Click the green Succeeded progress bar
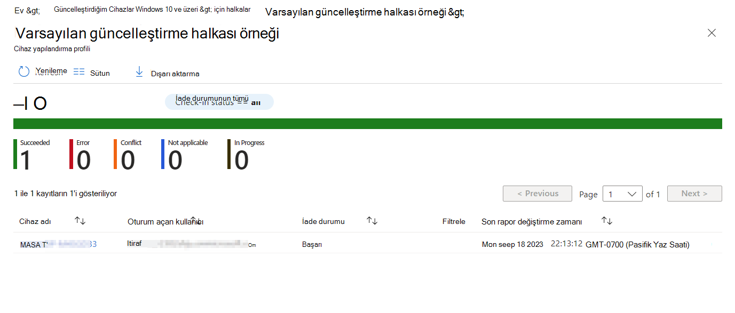Viewport: 735px width, 313px height. click(x=367, y=123)
